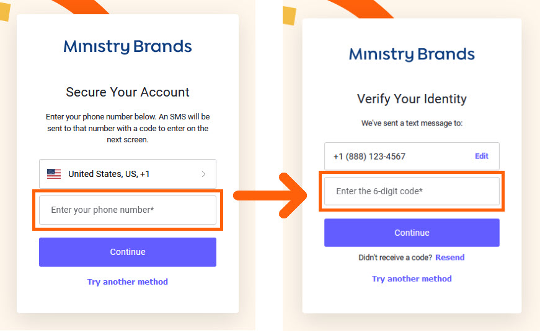This screenshot has width=540, height=331.
Task: Click the Resend code link
Action: 449,257
